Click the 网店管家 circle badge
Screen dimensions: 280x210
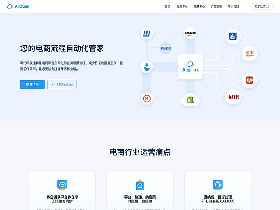[166, 48]
